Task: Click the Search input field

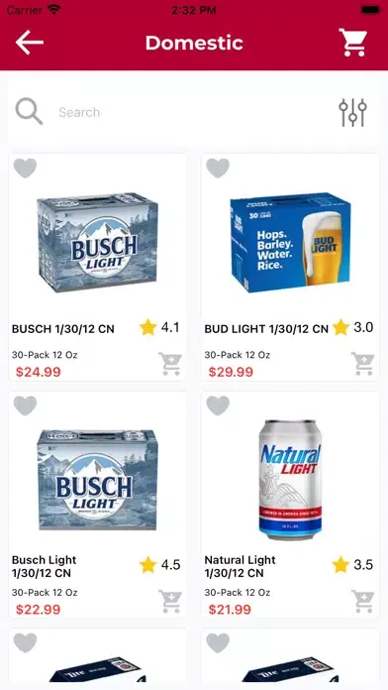Action: click(193, 112)
